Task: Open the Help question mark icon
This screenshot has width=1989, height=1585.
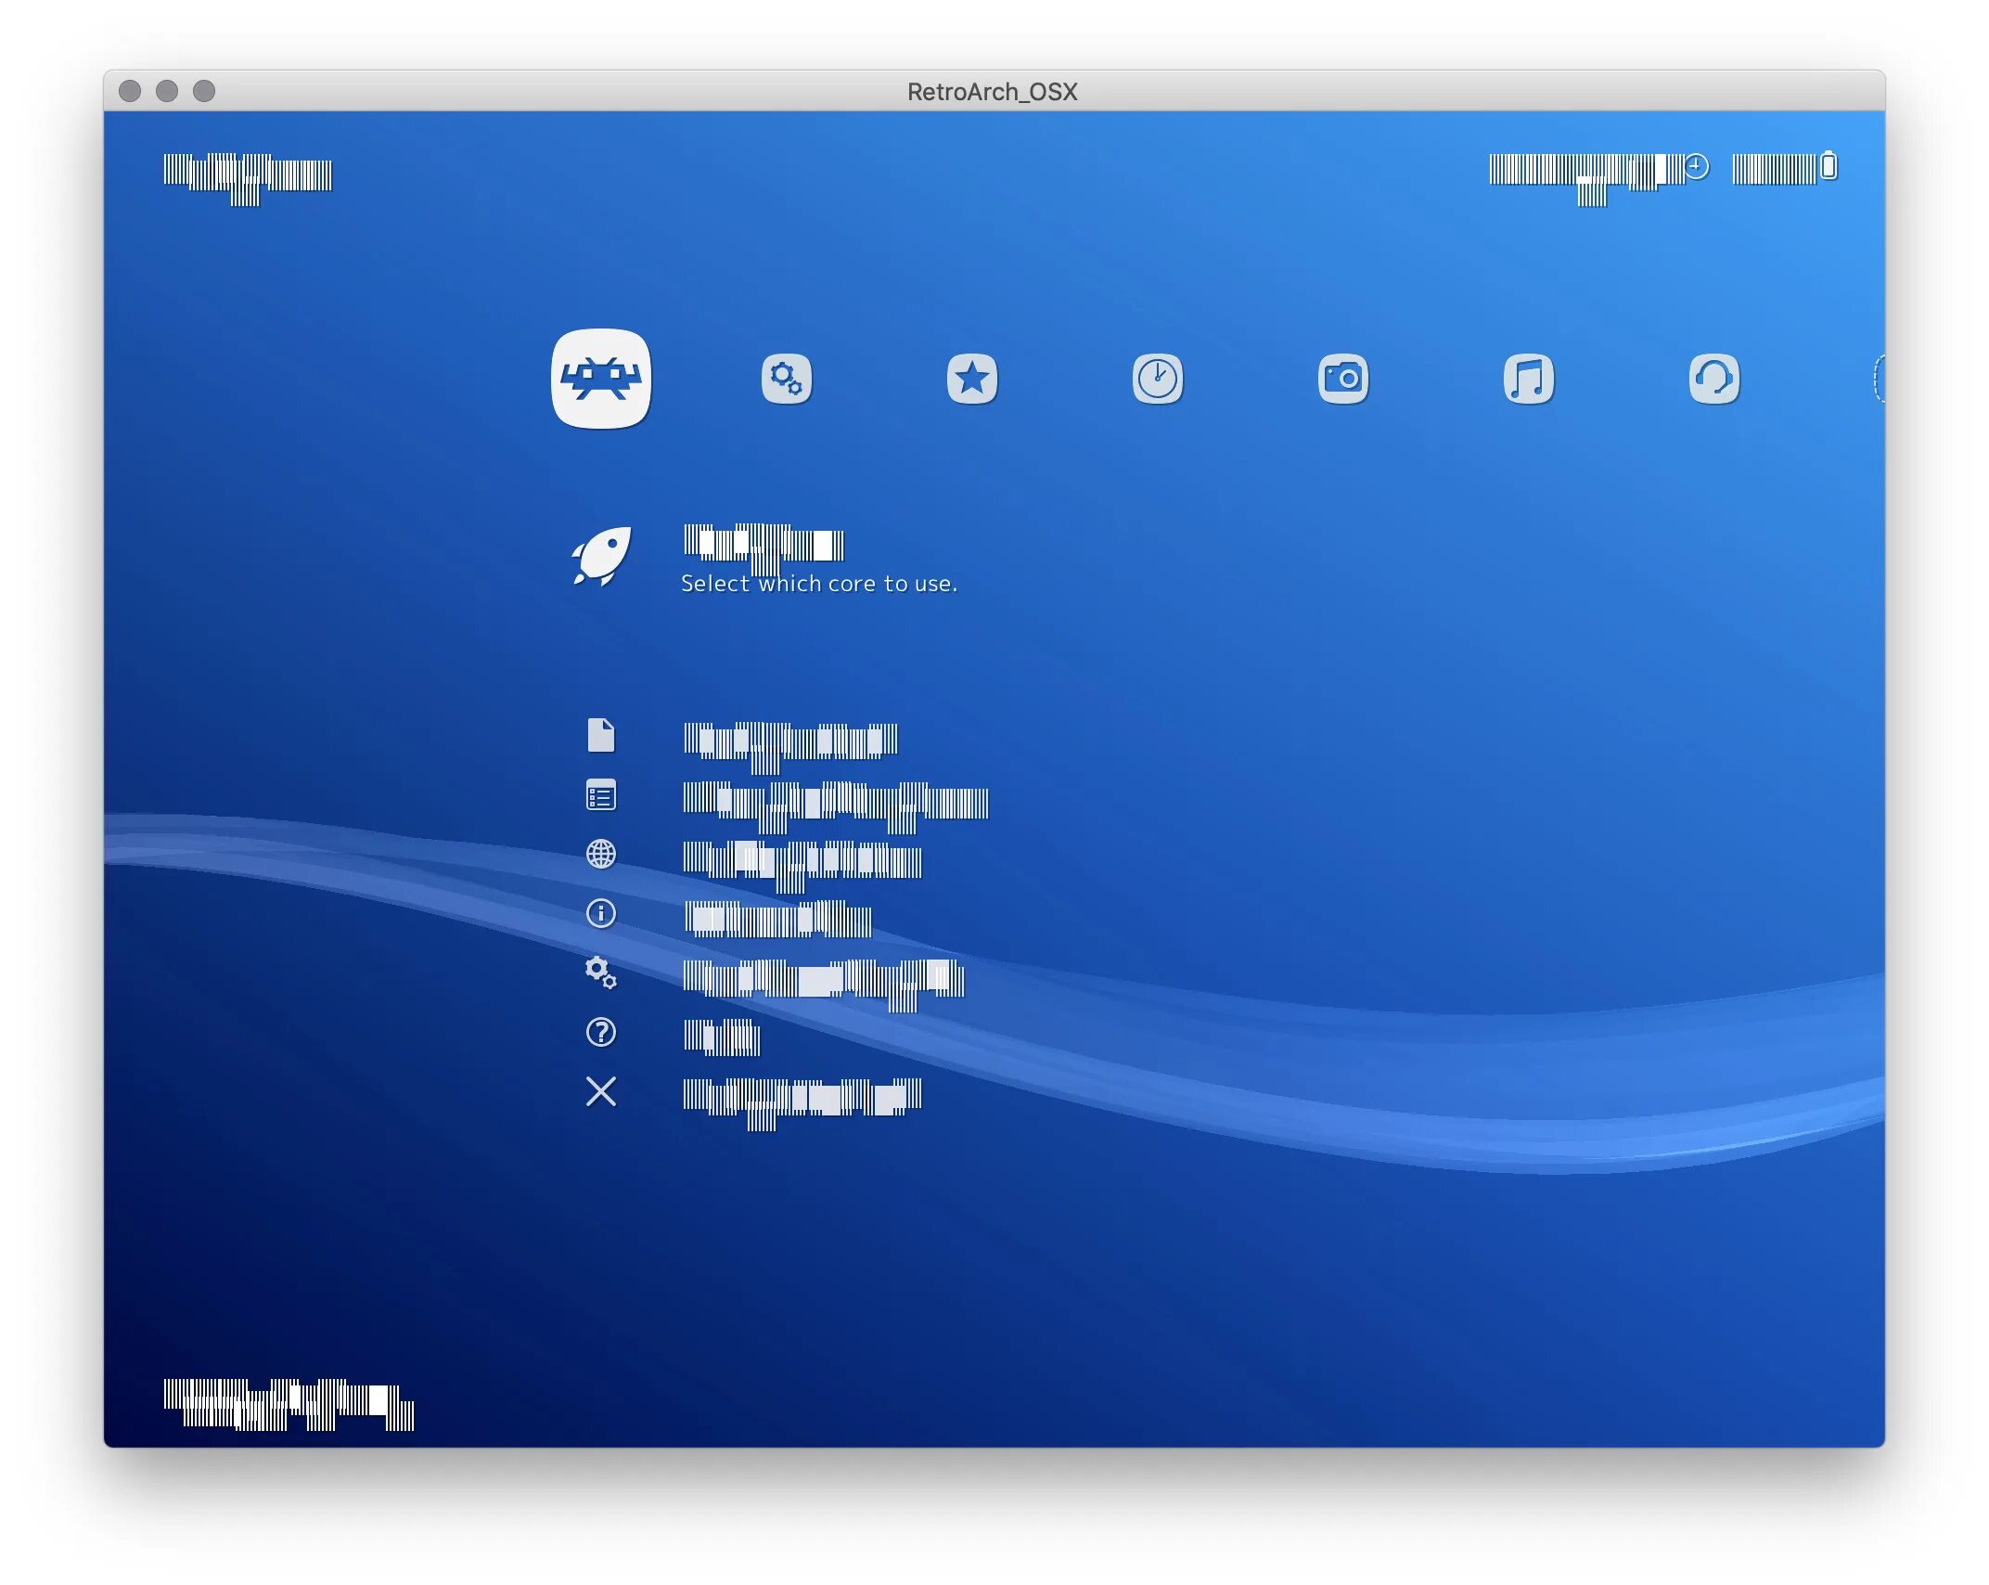Action: pos(601,1032)
